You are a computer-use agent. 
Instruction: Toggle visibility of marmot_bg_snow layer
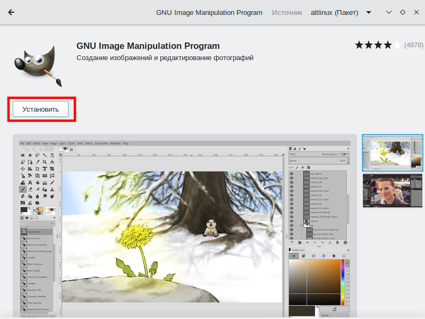pyautogui.click(x=292, y=178)
